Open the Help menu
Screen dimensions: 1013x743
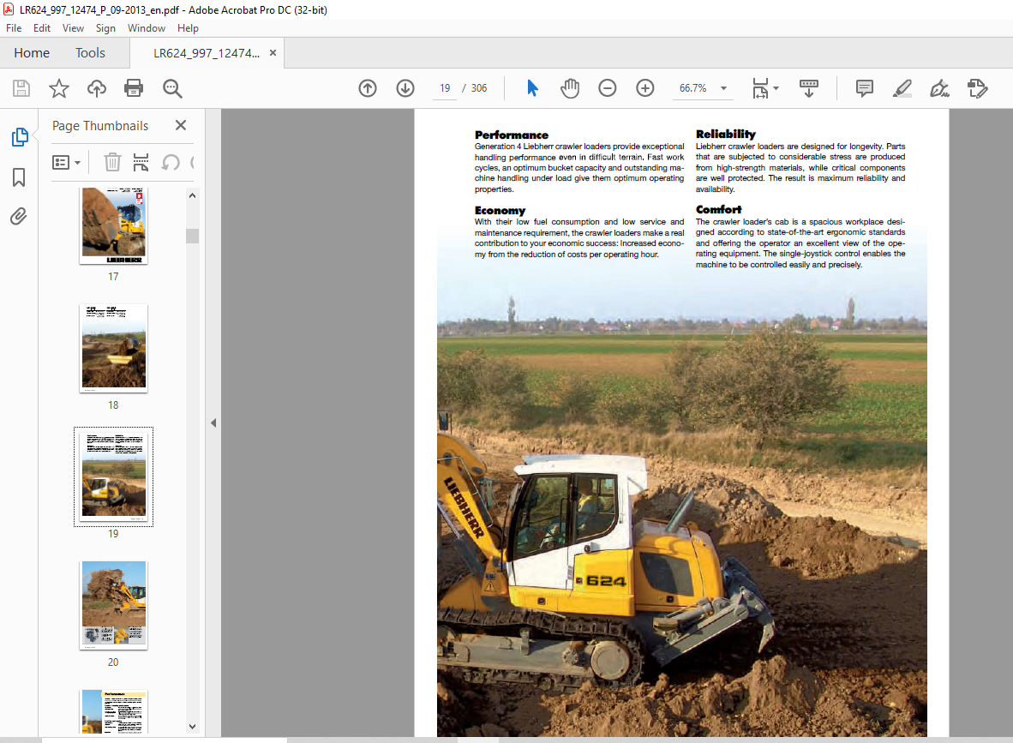[x=188, y=28]
